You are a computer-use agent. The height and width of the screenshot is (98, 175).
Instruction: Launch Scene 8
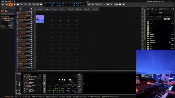pos(92,9)
